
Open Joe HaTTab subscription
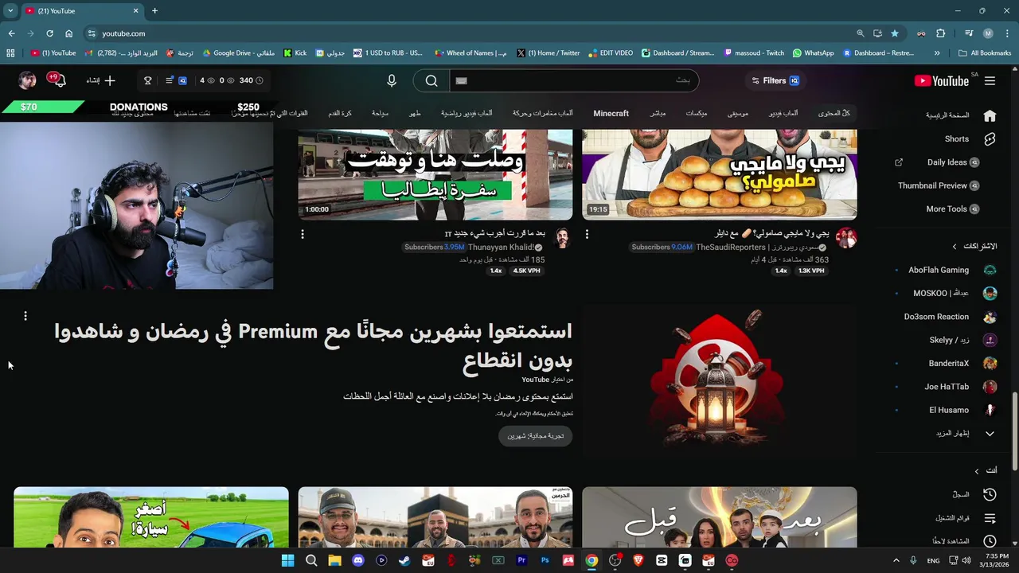[x=945, y=387]
